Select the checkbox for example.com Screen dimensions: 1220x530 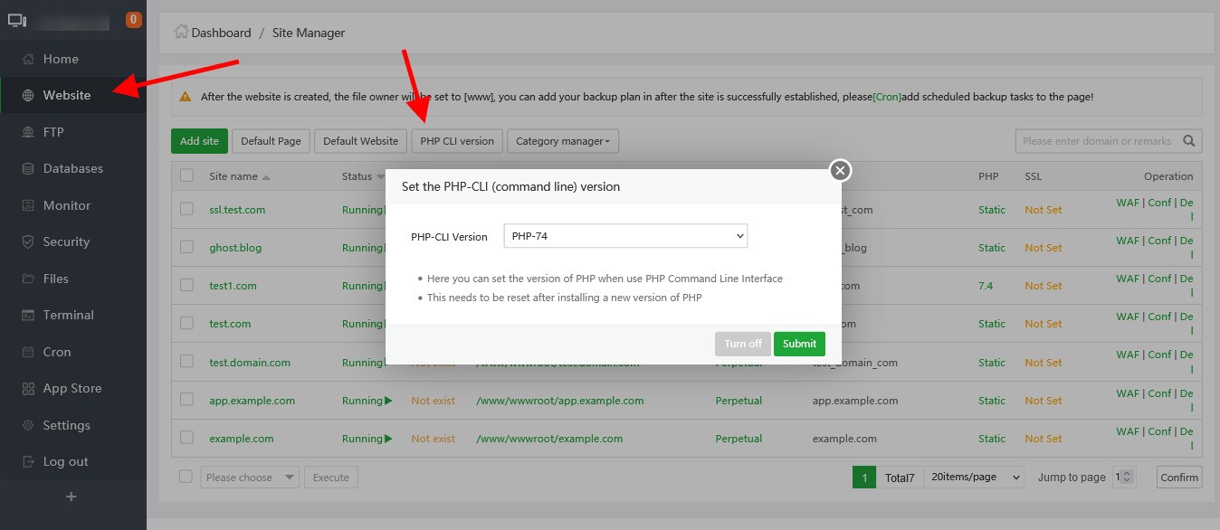(x=186, y=438)
